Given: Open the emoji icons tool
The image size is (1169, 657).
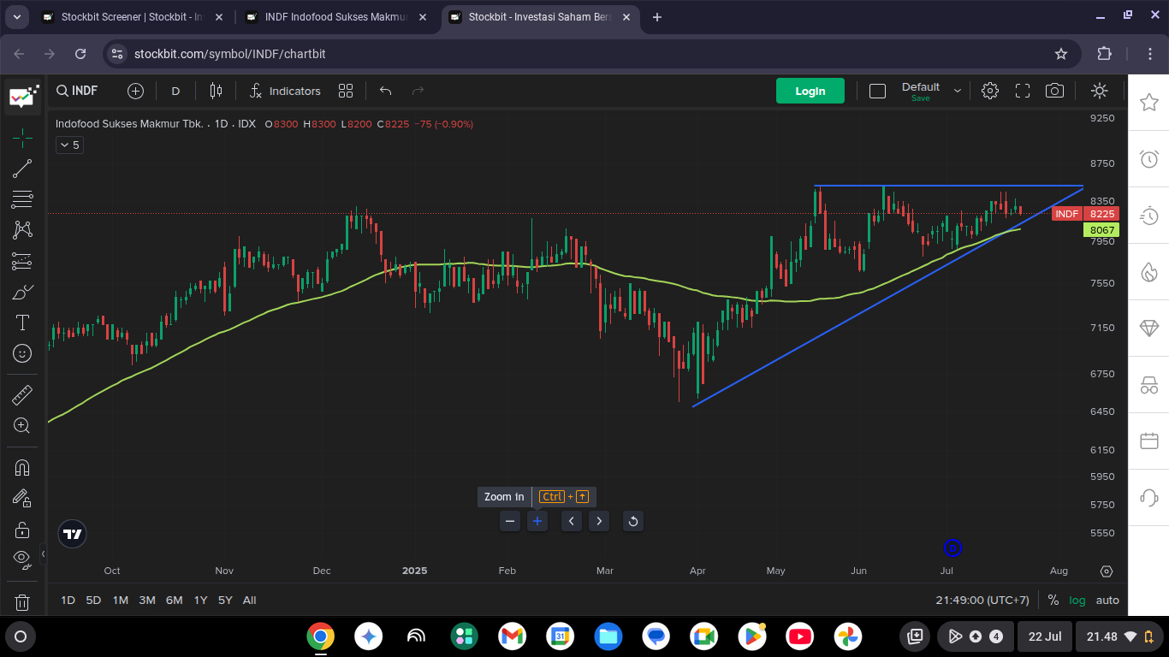Looking at the screenshot, I should click(22, 352).
